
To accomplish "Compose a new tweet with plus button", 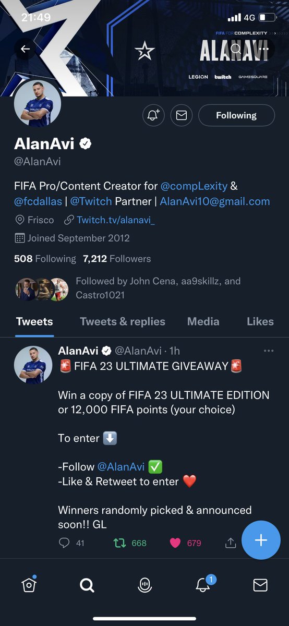I will click(261, 540).
